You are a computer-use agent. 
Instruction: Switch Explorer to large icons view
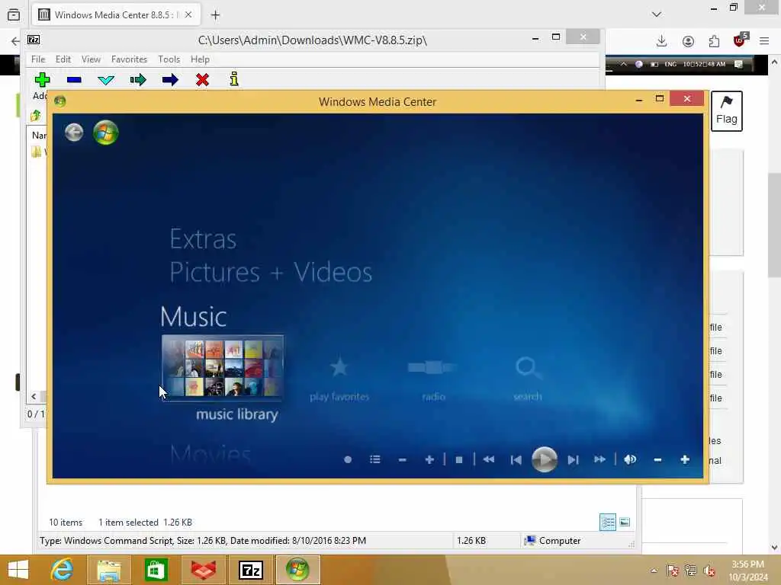pos(625,523)
